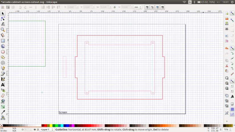235x132 pixels.
Task: Toggle current layer visibility eye icon
Action: (34, 129)
